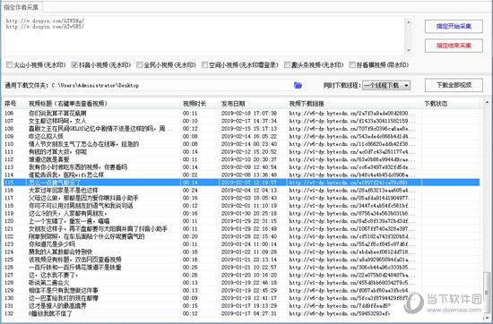493x324 pixels.
Task: Select row 112 难道这就是喜爱
Action: click(241, 159)
